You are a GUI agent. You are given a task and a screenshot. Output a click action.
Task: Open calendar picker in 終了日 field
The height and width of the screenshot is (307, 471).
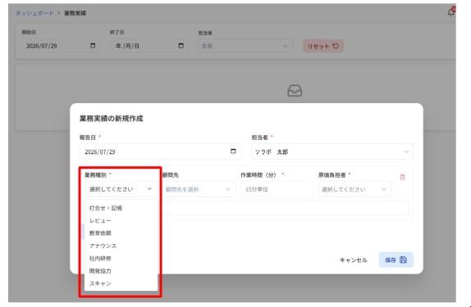[181, 46]
